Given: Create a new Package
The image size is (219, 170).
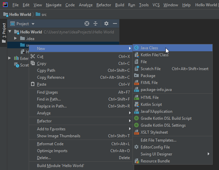Looking at the screenshot, I should point(148,76).
